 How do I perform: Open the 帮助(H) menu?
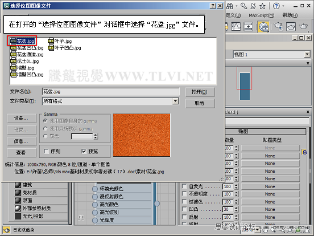click(x=290, y=15)
